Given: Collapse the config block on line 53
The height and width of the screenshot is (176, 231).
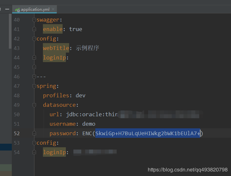Looking at the screenshot, I should 34,143.
